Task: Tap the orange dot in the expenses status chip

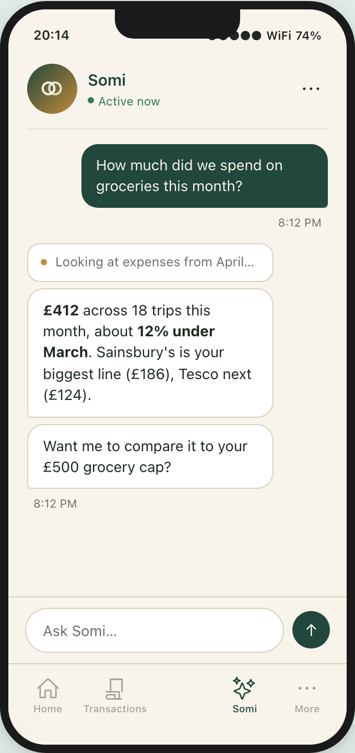Action: coord(44,262)
